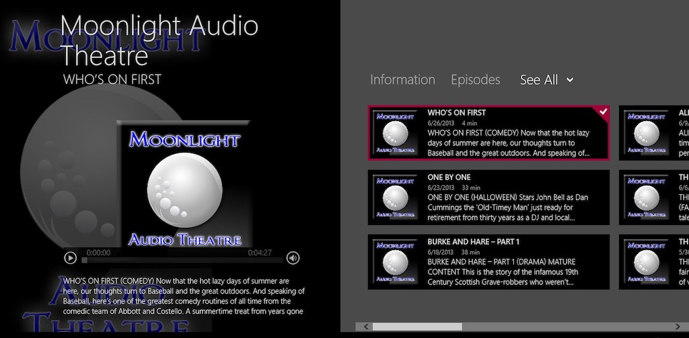Open the Information tab
The height and width of the screenshot is (338, 689).
[402, 80]
